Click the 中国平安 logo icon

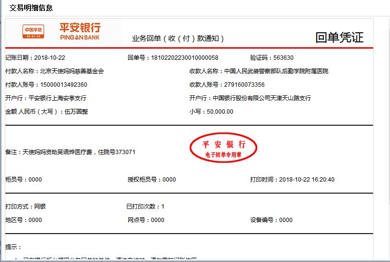tap(33, 32)
